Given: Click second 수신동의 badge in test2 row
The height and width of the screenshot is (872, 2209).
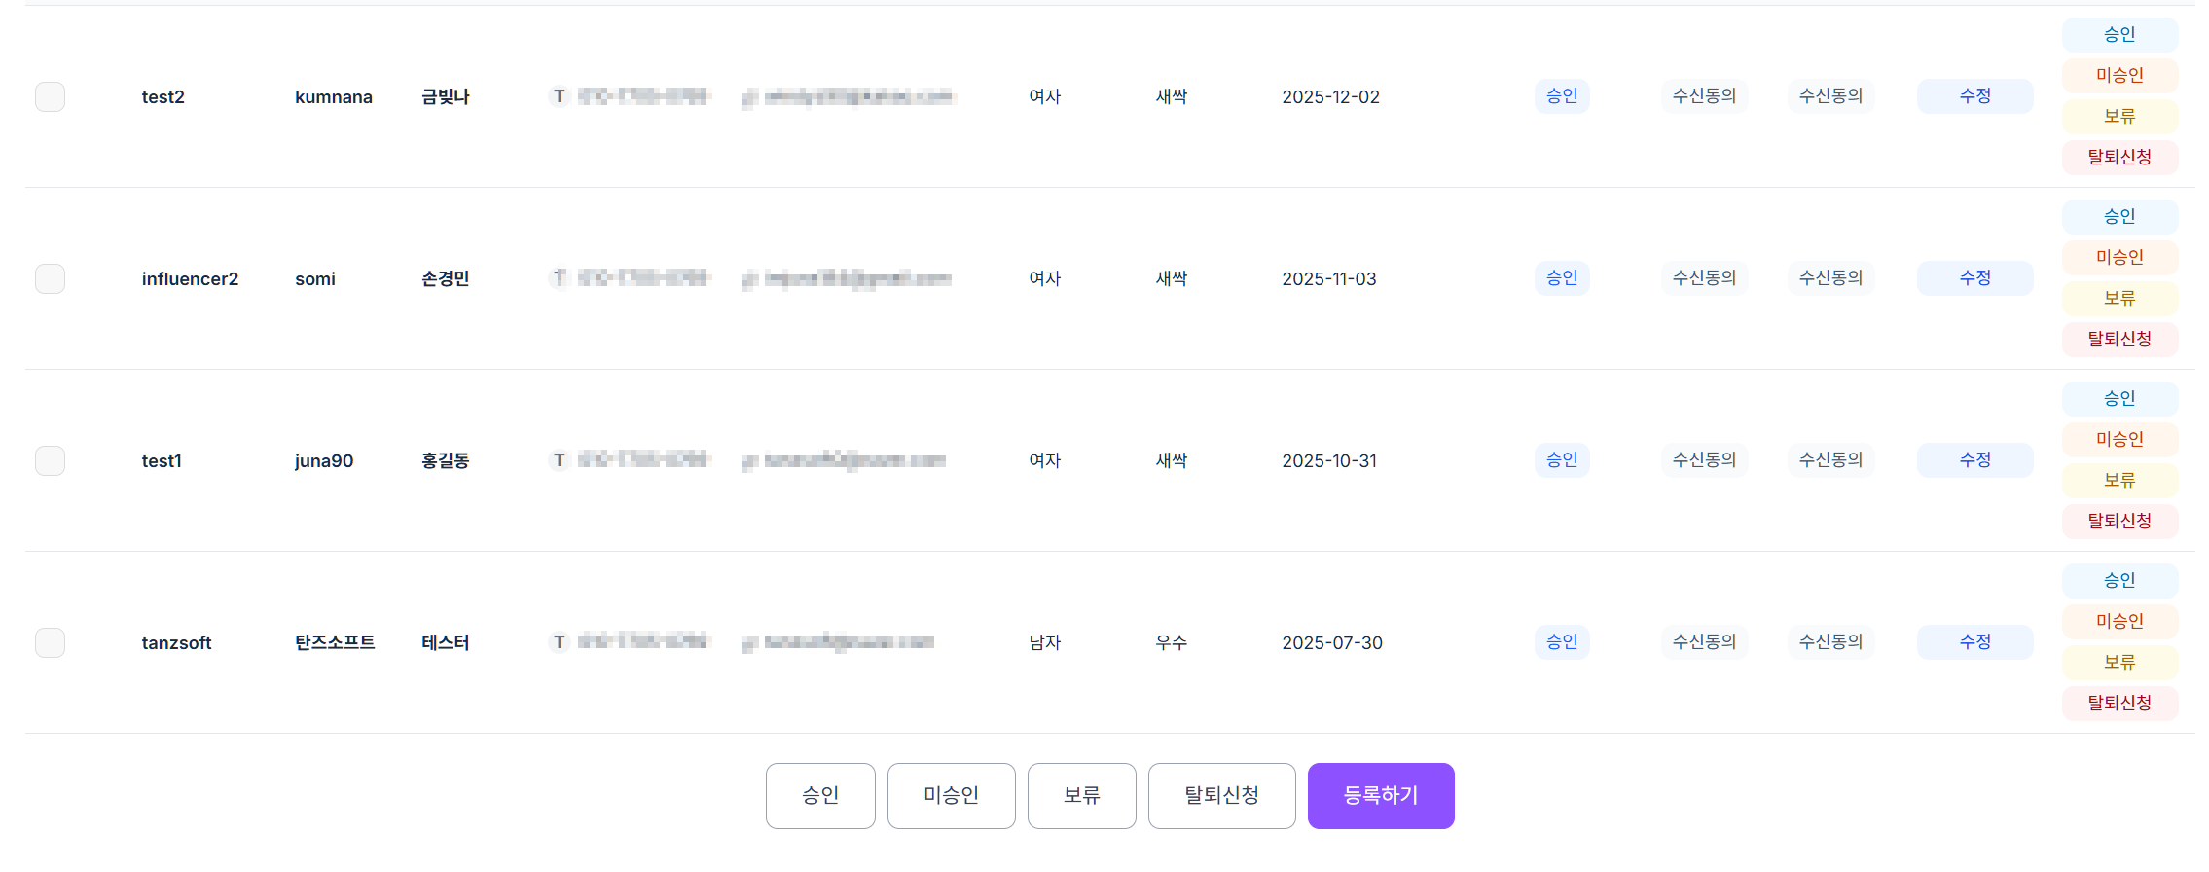Looking at the screenshot, I should click(1830, 96).
